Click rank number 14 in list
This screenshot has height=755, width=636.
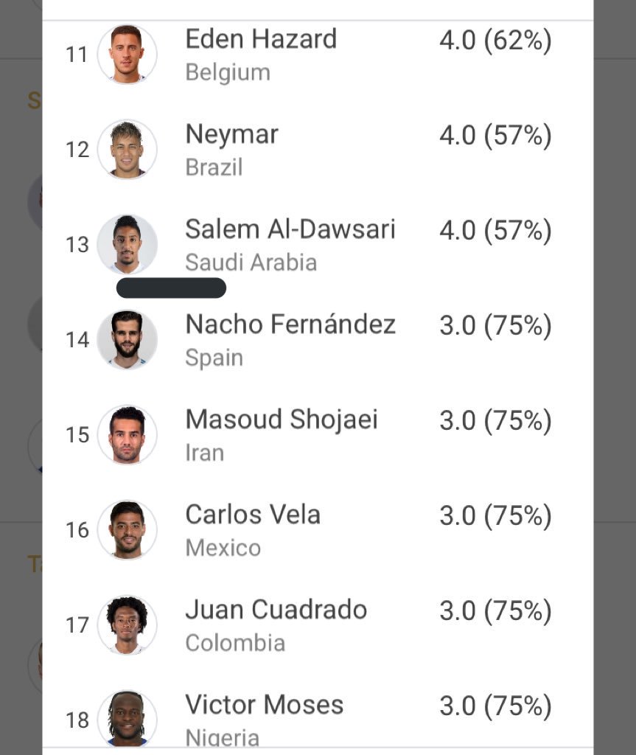coord(77,340)
